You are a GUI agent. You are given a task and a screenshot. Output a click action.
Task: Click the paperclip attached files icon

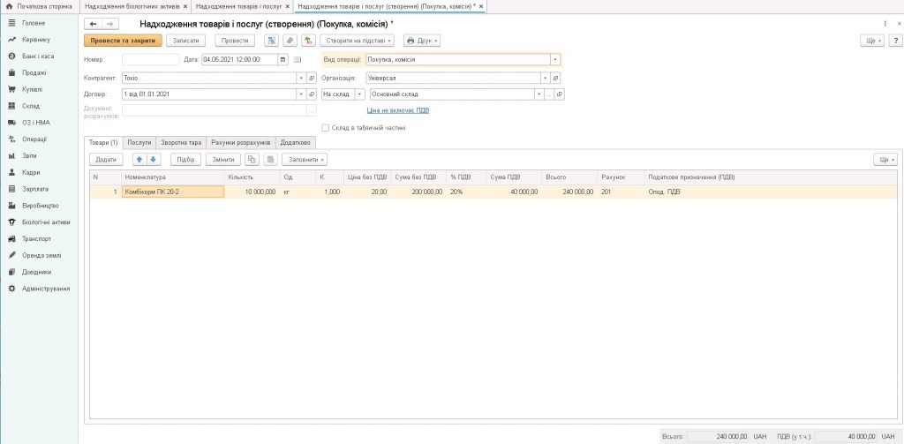point(289,41)
